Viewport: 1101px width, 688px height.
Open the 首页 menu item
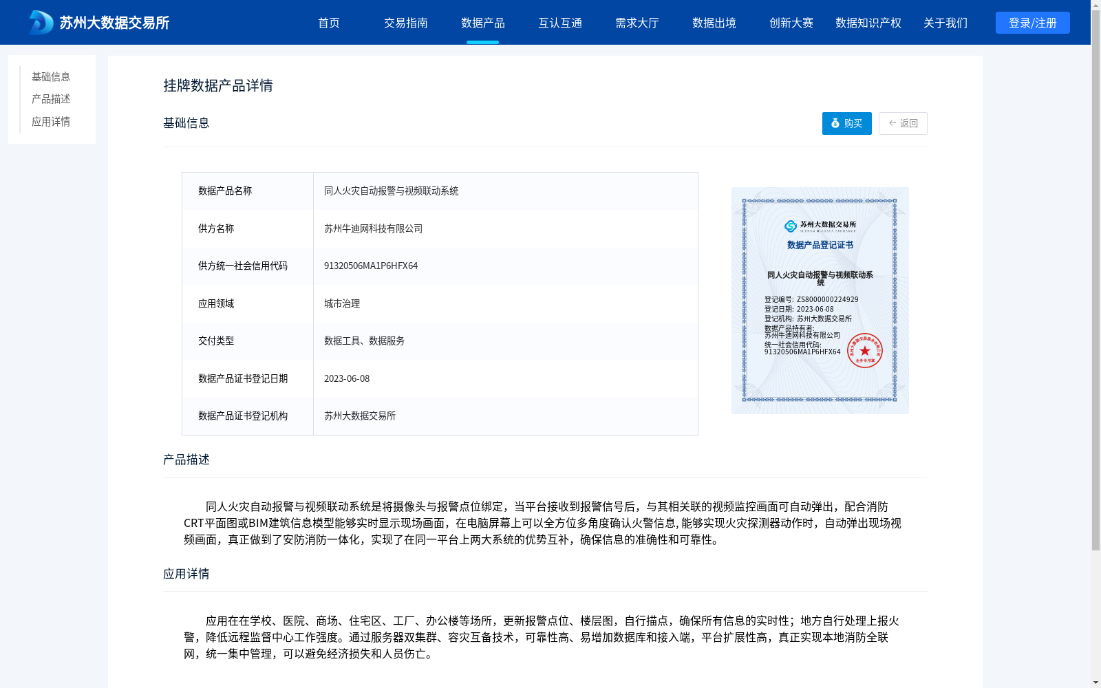329,23
